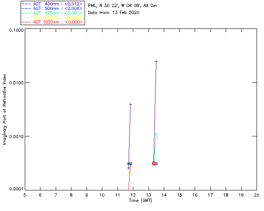Click the 'Time (GMT)' axis label
This screenshot has height=211, width=264.
point(141,201)
